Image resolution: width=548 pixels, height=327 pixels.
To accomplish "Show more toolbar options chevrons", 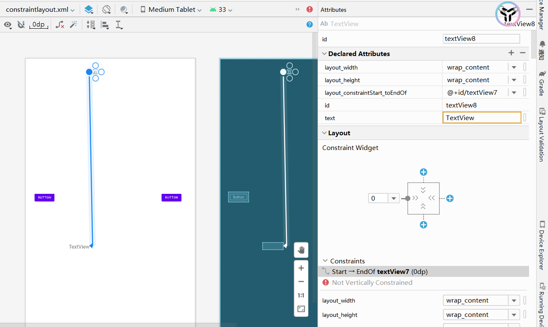I will coord(297,9).
